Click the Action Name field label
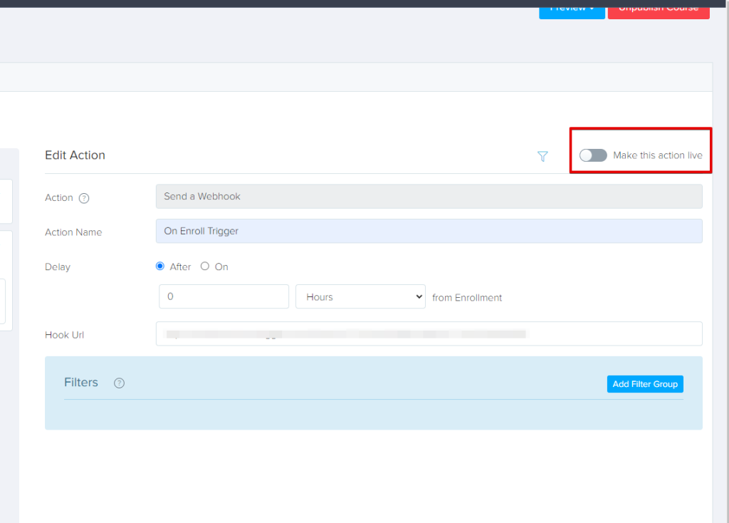The width and height of the screenshot is (729, 523). click(x=73, y=232)
